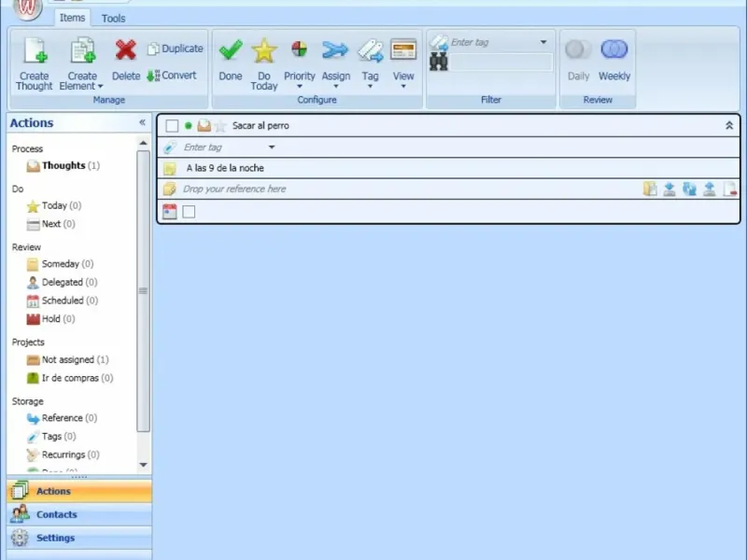747x560 pixels.
Task: Click the Daily review icon
Action: (x=578, y=49)
